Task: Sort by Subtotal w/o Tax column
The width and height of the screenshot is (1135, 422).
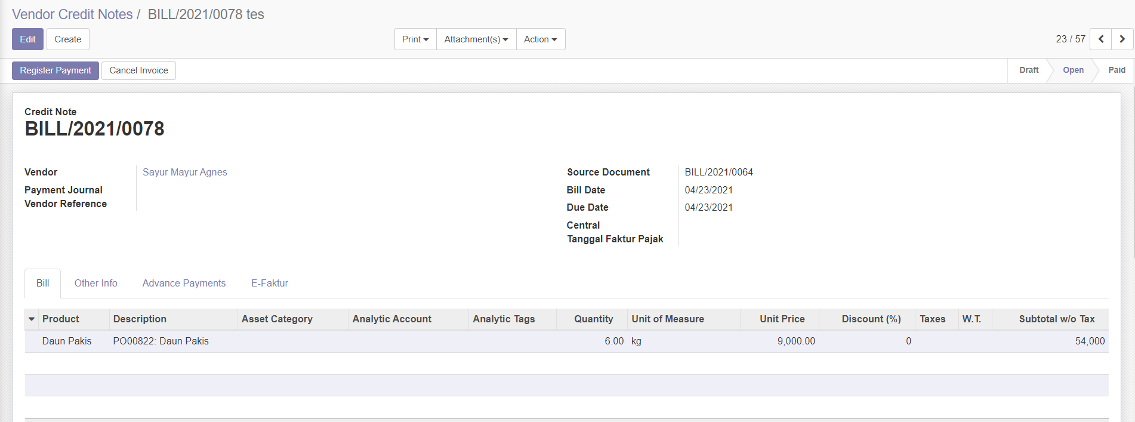Action: point(1056,319)
